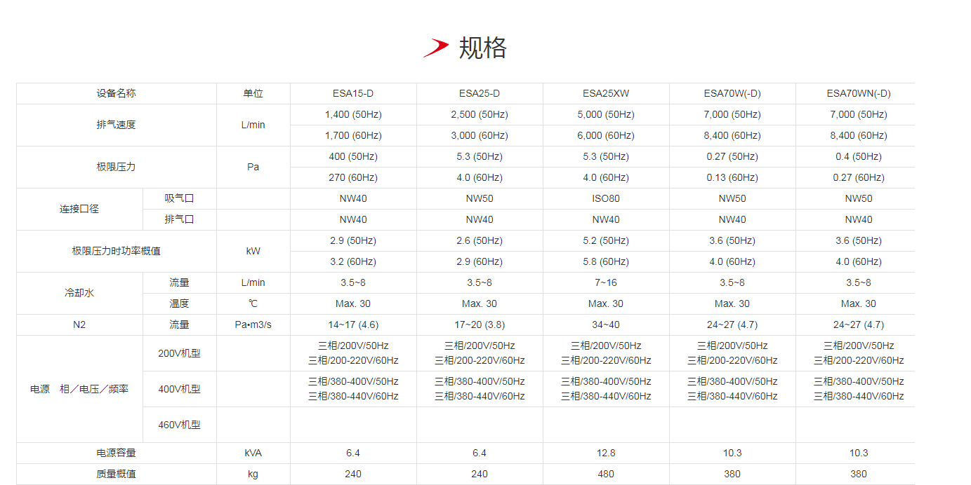
Task: Click the 460V机型 row label
Action: coord(179,425)
